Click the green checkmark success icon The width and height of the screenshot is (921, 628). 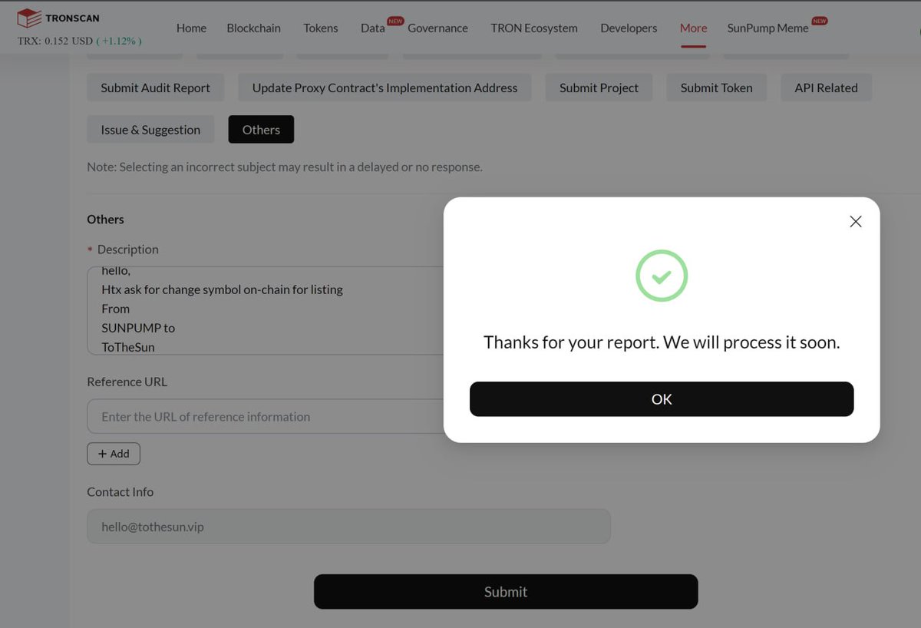662,276
